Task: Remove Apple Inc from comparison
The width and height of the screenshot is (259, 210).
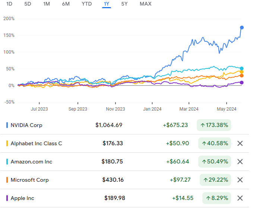Action: point(240,198)
